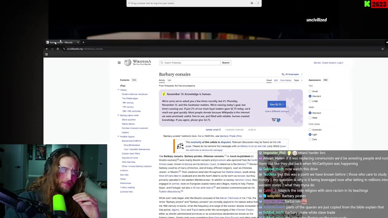Focus the Search Wikipedia input field

pyautogui.click(x=190, y=63)
